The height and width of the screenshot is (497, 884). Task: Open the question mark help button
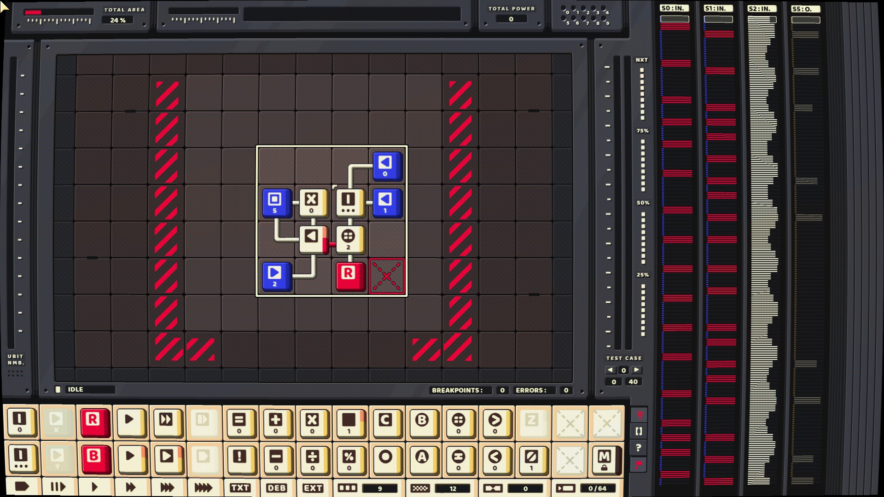pos(639,447)
